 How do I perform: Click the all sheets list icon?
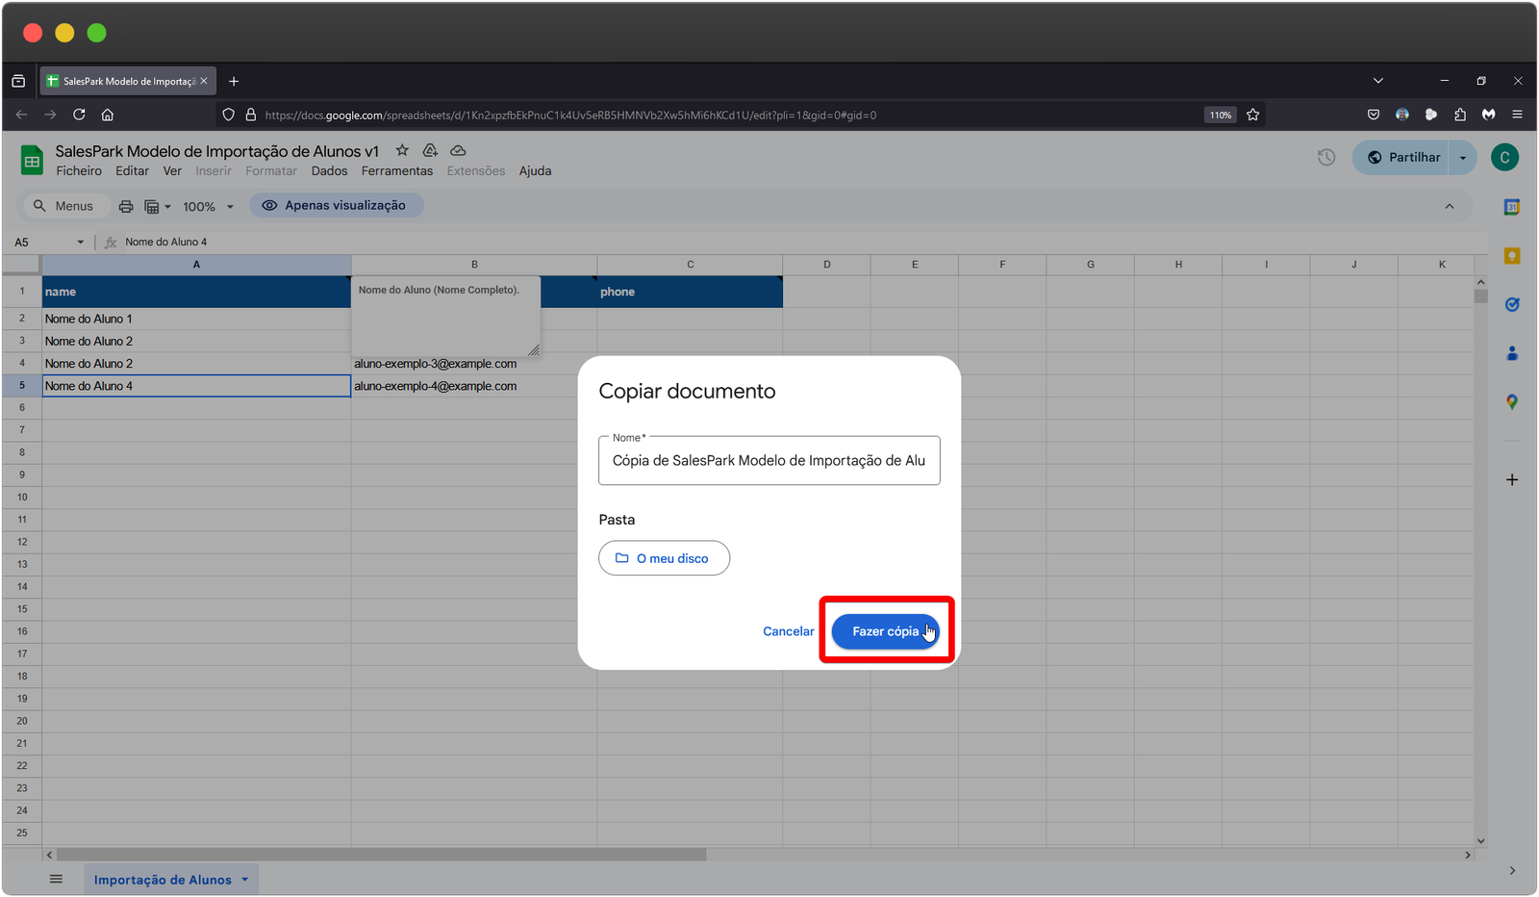[x=56, y=879]
